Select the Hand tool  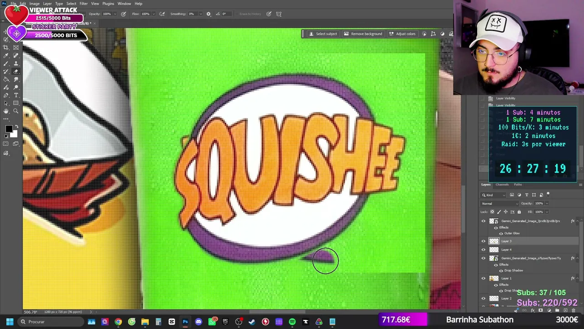click(6, 111)
